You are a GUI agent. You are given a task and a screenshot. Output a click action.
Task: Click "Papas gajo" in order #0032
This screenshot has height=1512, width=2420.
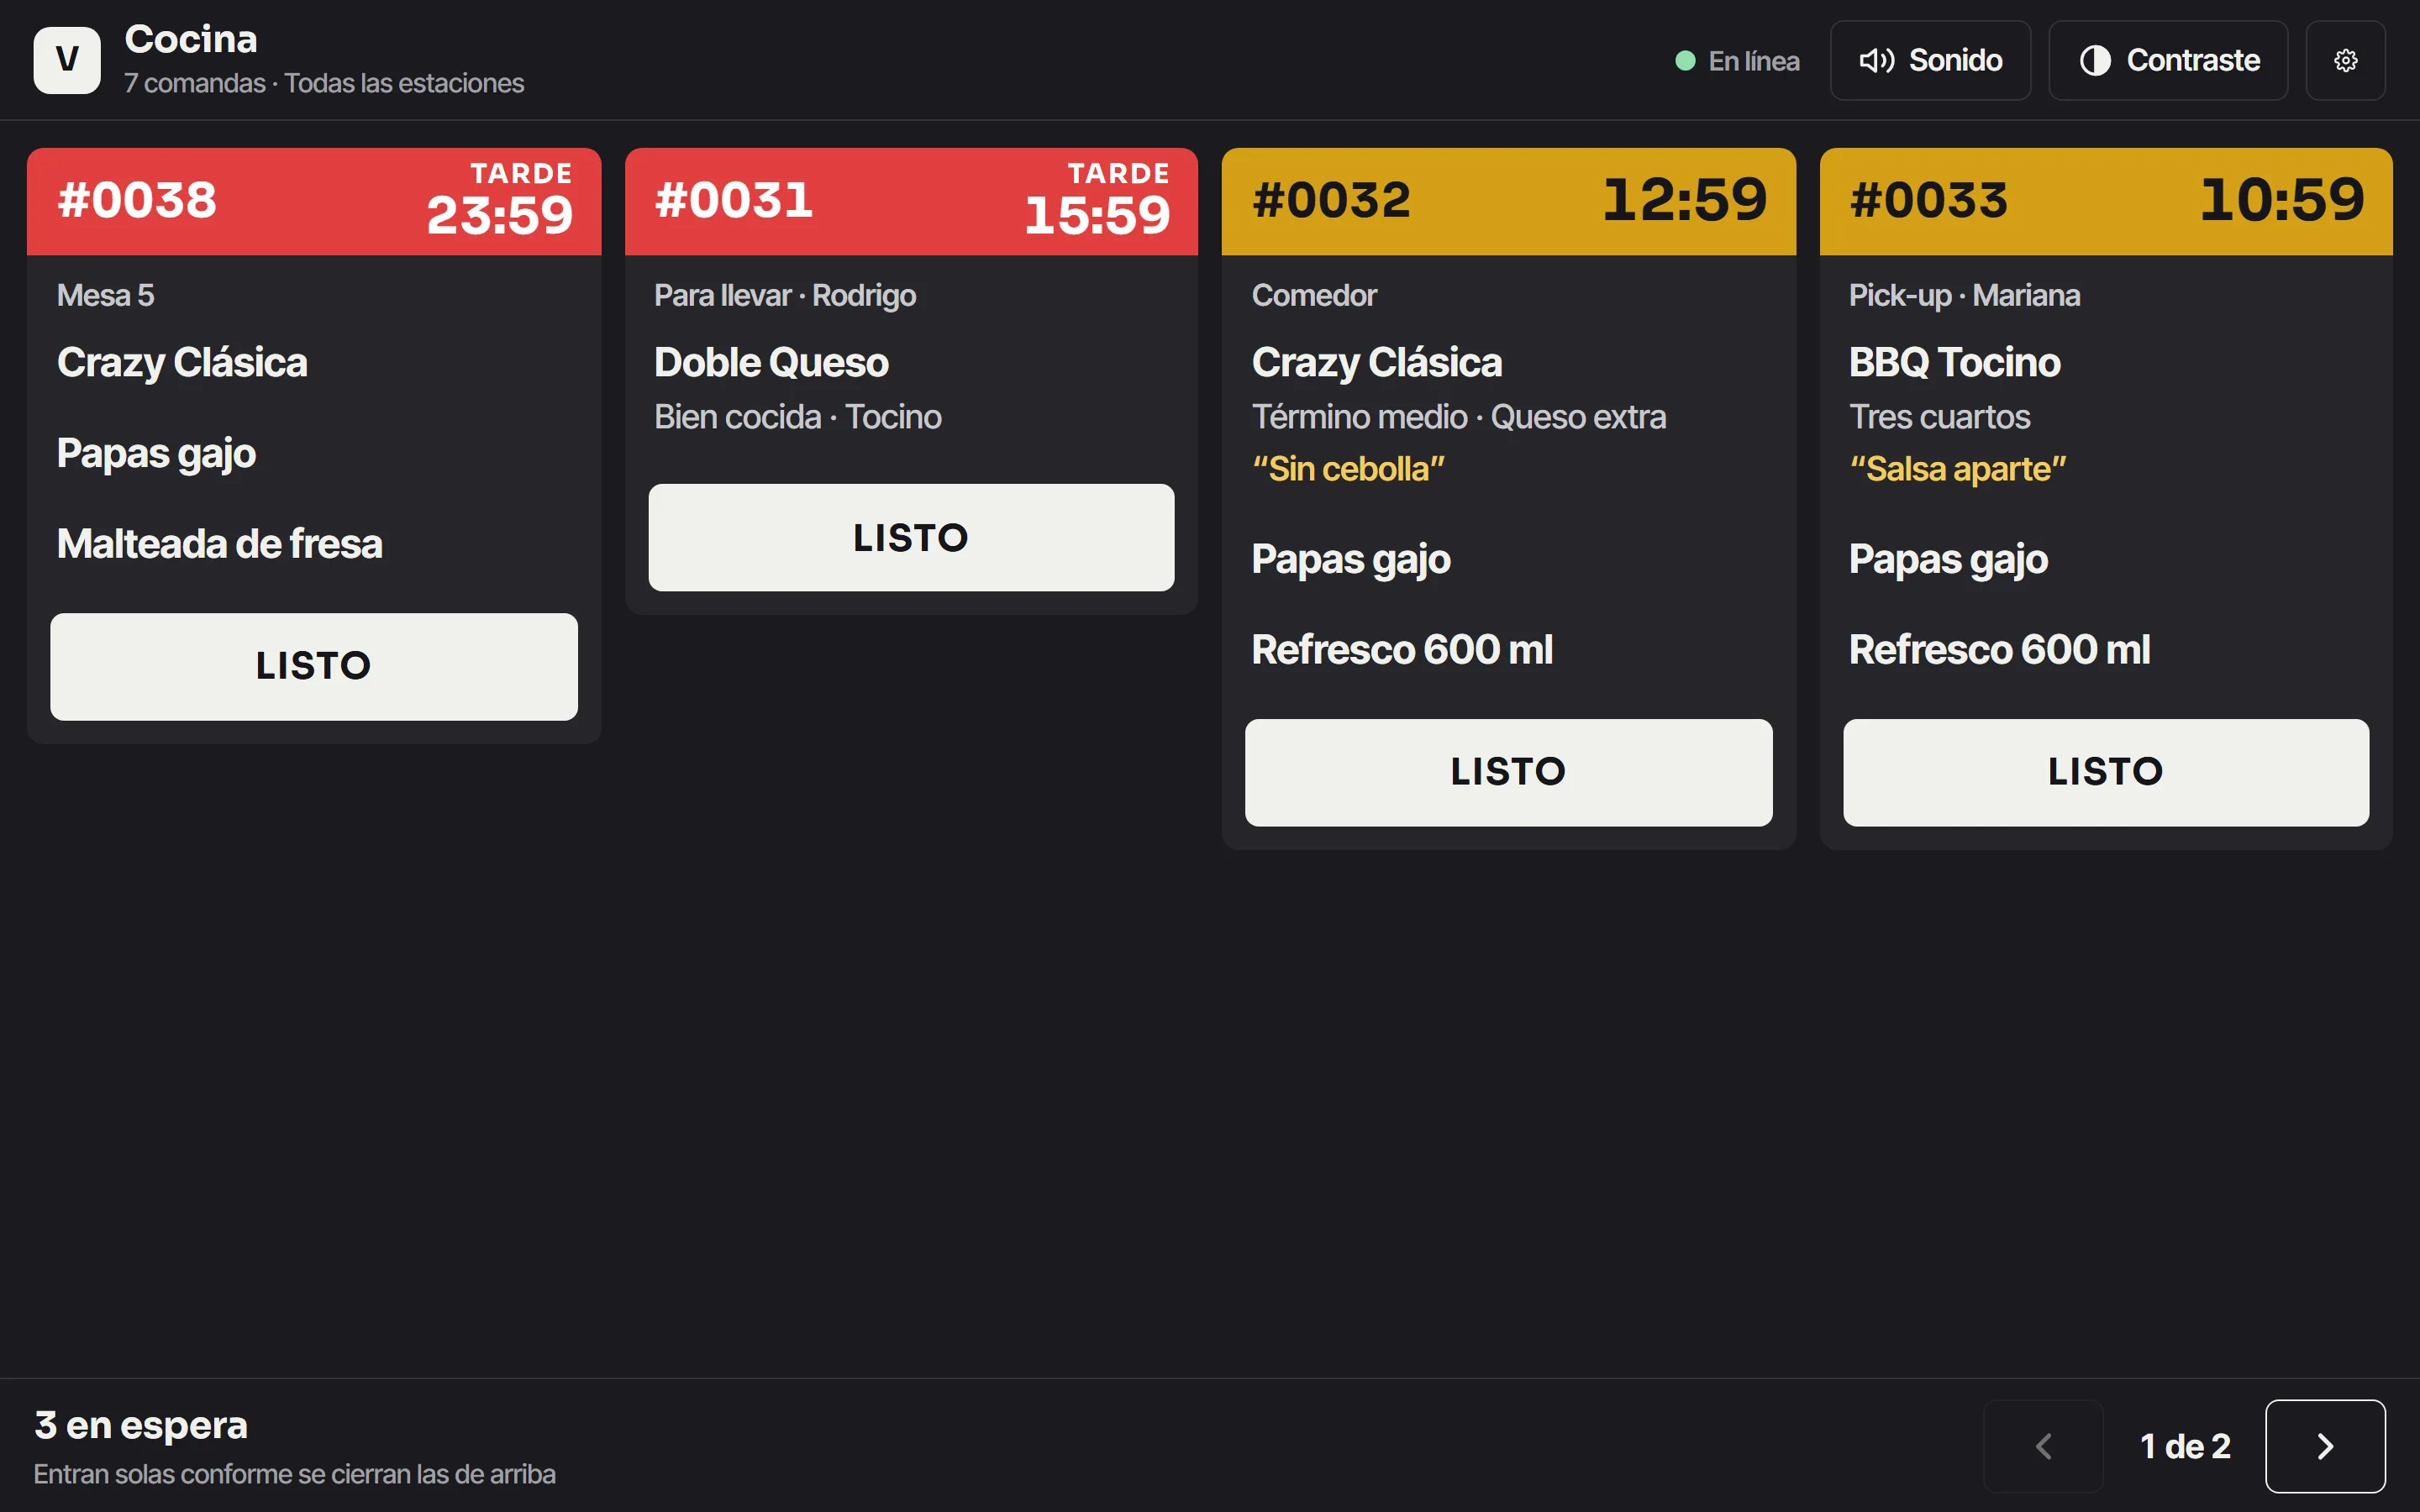1351,560
